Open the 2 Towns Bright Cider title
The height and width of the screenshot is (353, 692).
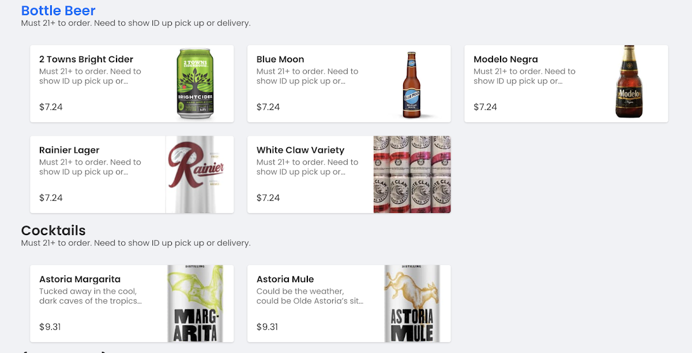click(x=86, y=59)
